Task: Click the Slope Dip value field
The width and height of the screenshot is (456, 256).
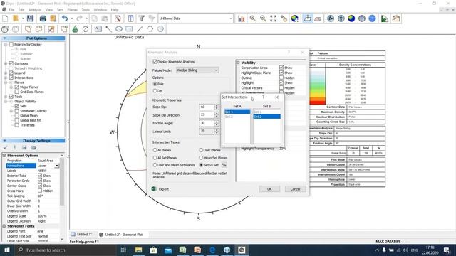Action: [x=207, y=107]
